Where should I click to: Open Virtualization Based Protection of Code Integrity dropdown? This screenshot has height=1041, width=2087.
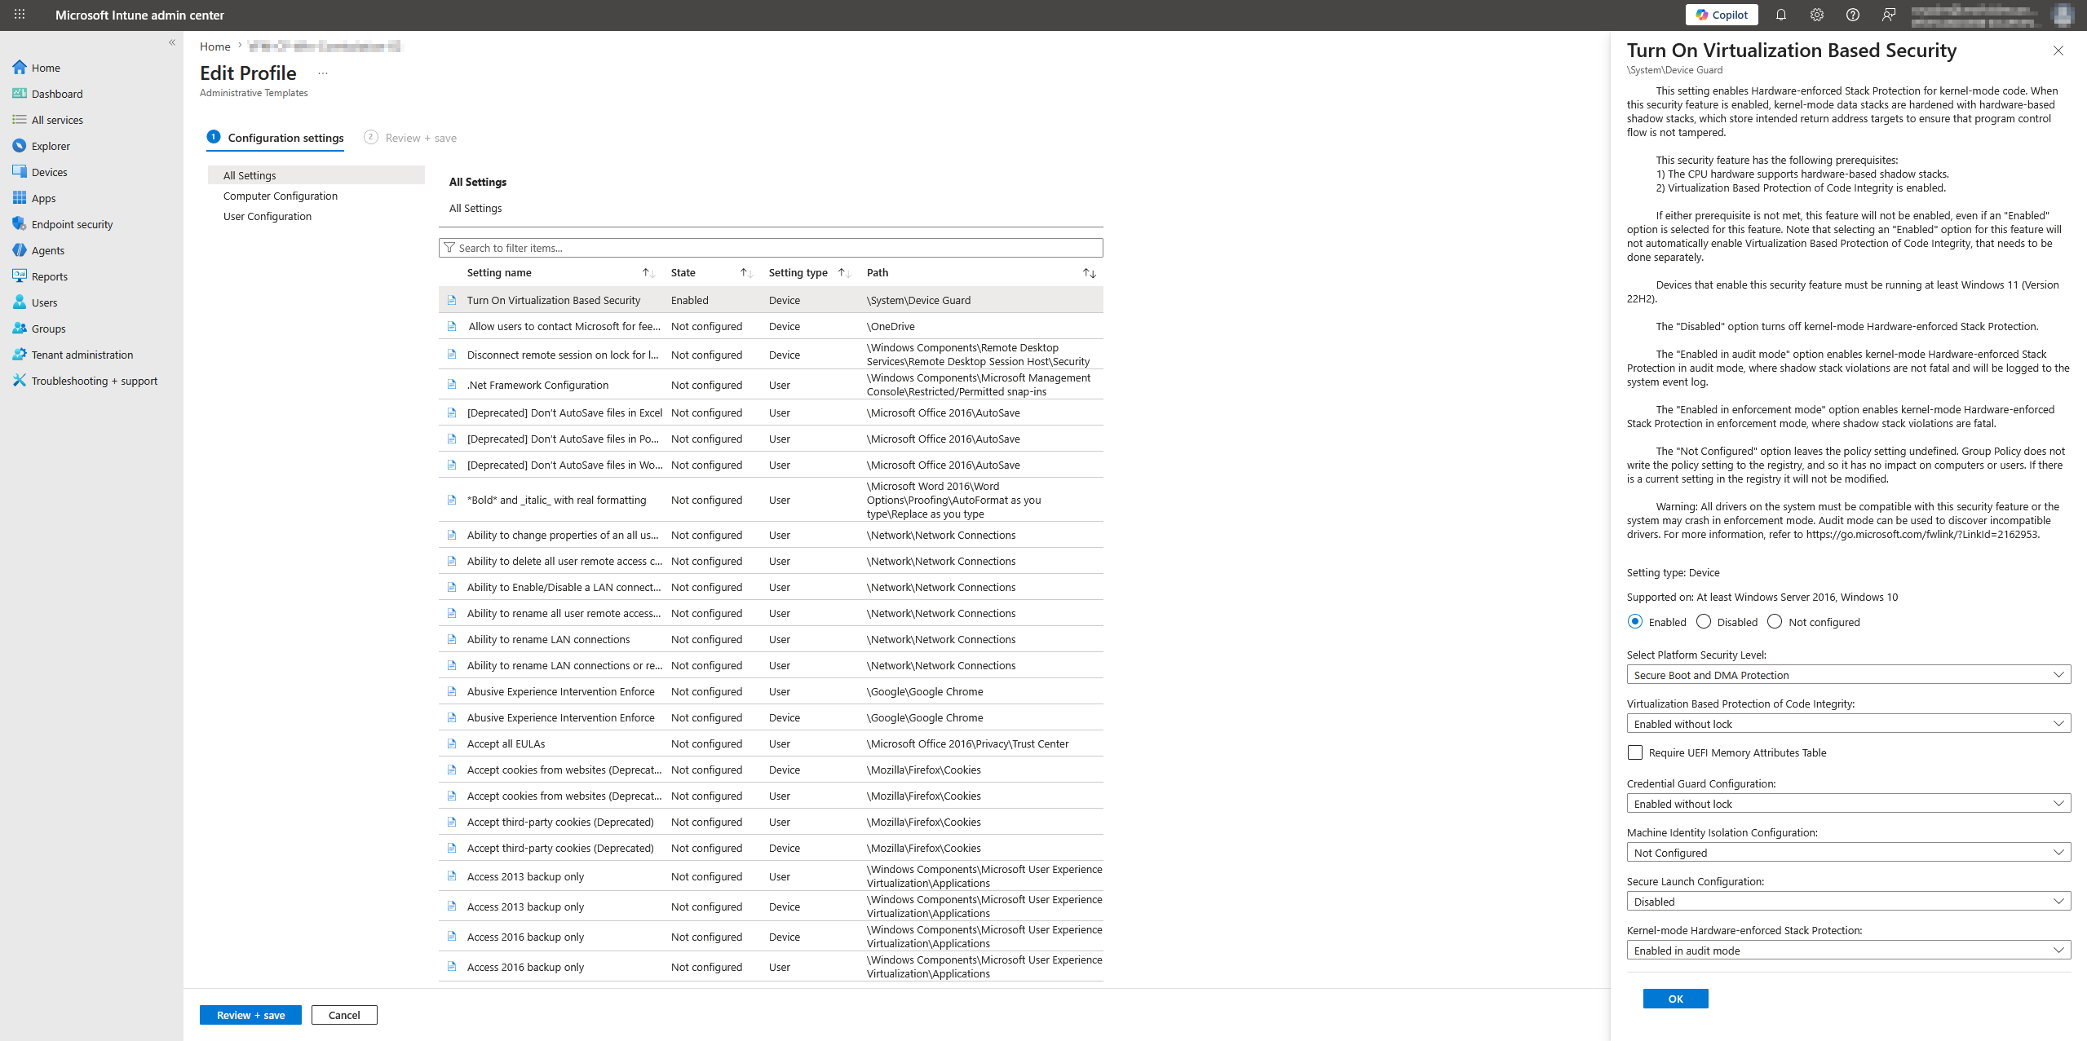tap(1849, 724)
